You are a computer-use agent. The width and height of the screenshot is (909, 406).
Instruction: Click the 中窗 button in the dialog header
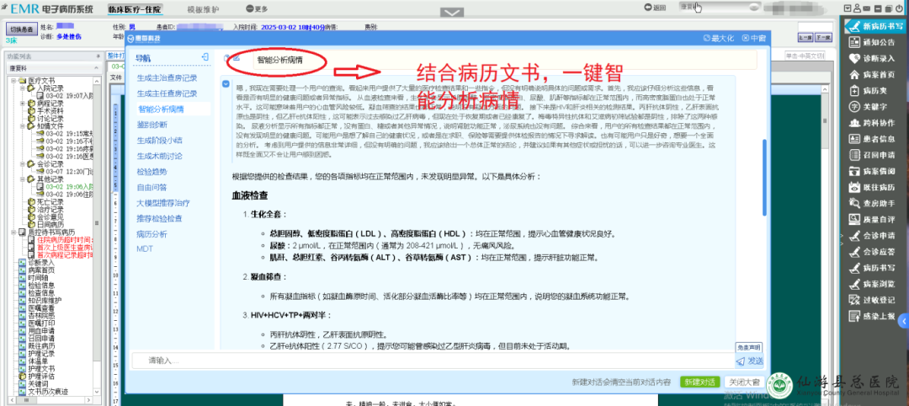click(753, 38)
